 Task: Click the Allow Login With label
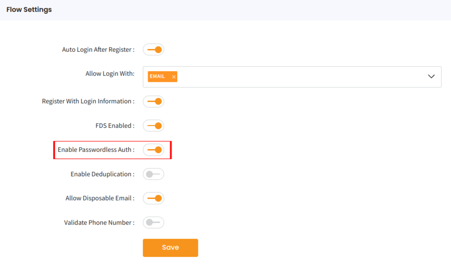click(x=110, y=74)
